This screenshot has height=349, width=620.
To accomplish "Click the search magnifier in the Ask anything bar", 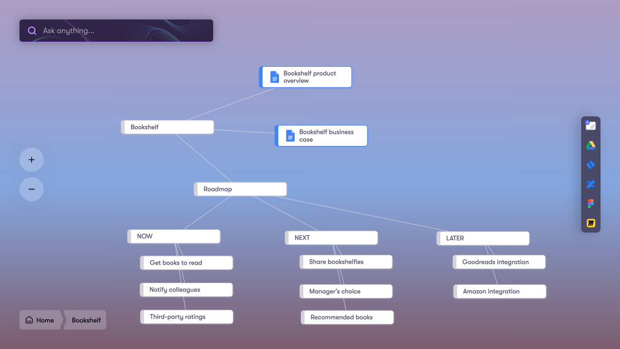I will tap(32, 30).
